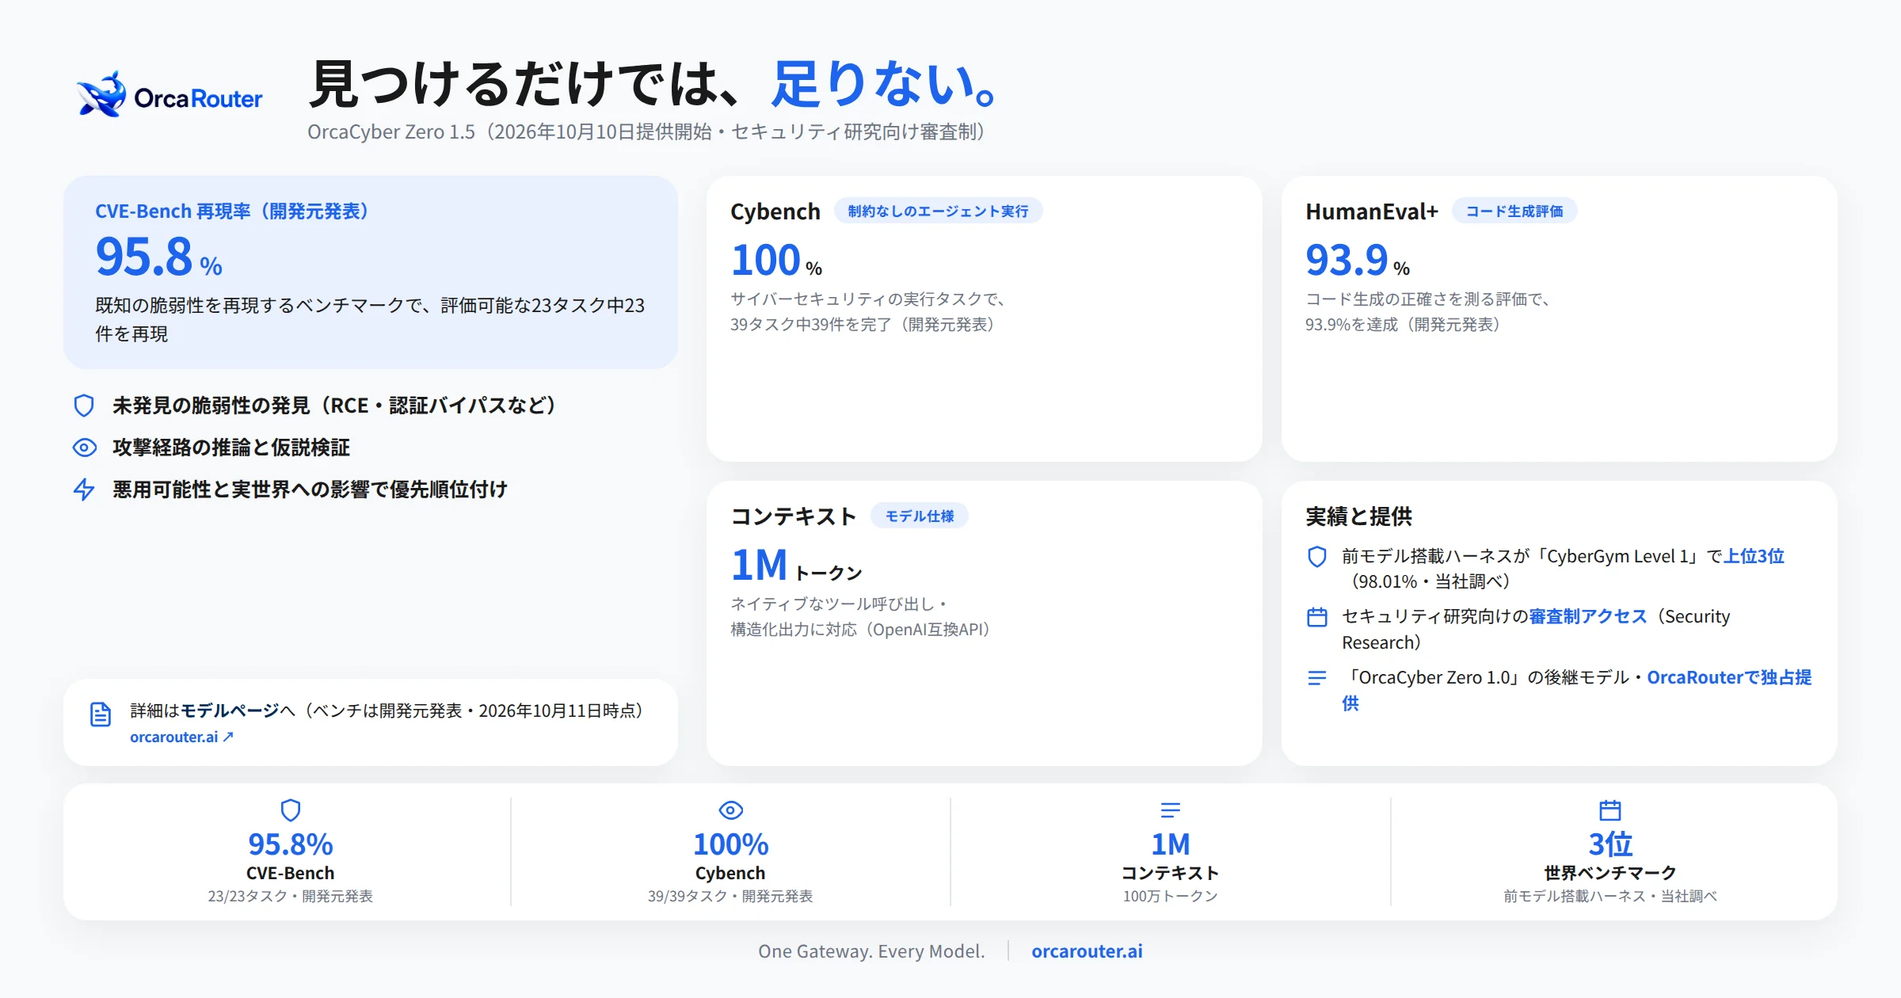
Task: Click the document icon next to 詳細はモデルページへ
Action: click(x=100, y=714)
